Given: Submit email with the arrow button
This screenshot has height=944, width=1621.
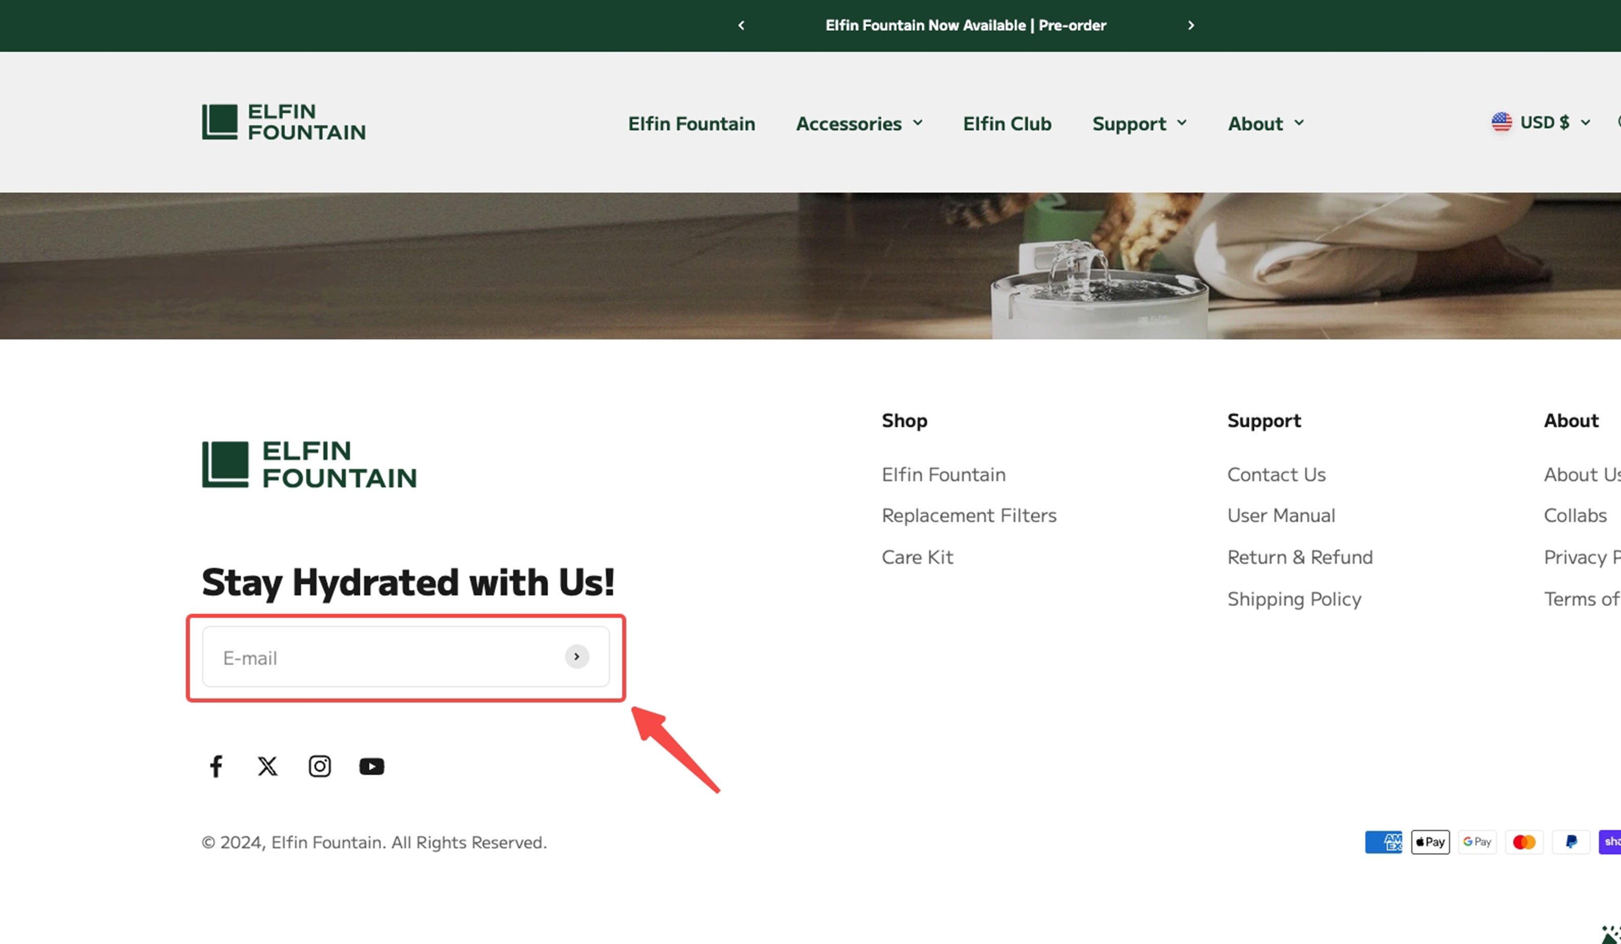Looking at the screenshot, I should point(577,656).
